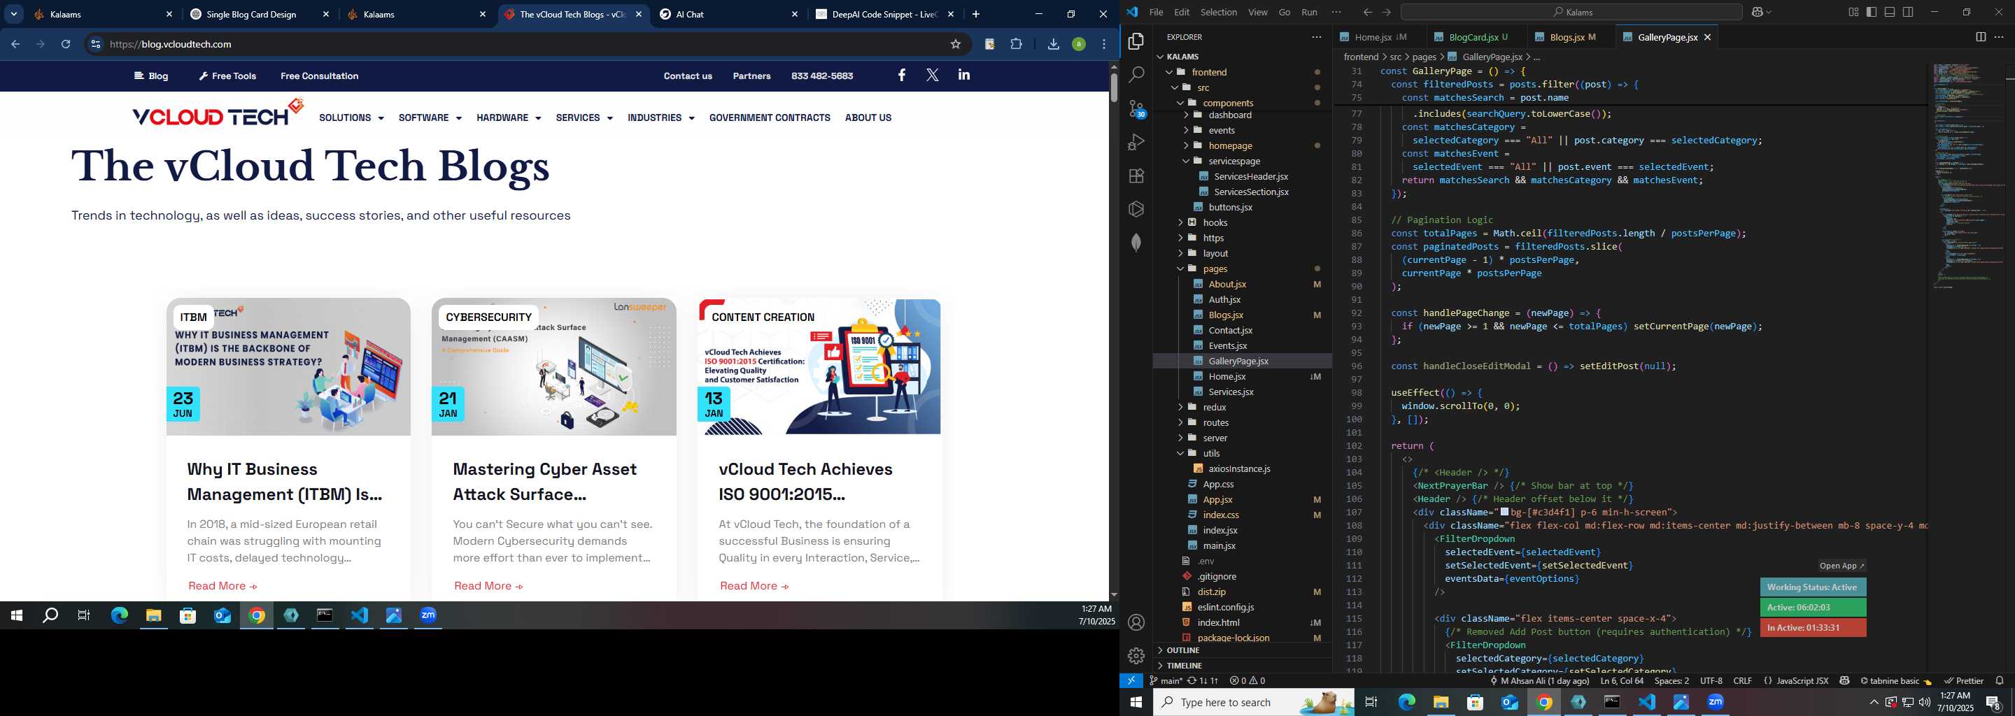Open the Run and Debug view icon
The width and height of the screenshot is (2015, 716).
pyautogui.click(x=1136, y=142)
